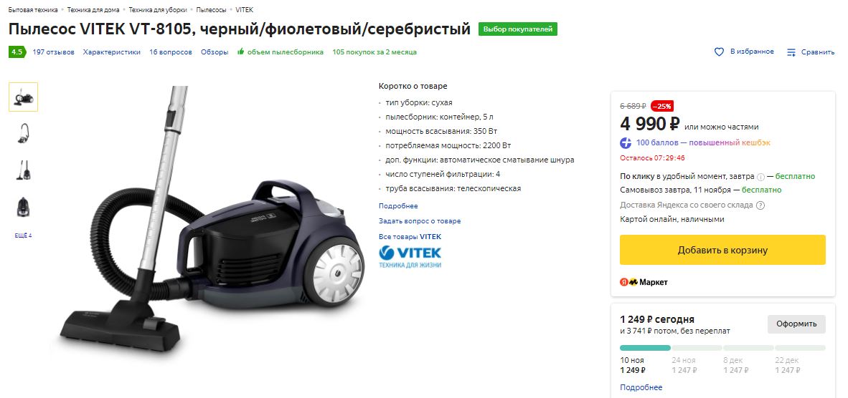Click the cashback plus icon near 100 баллов
The width and height of the screenshot is (848, 398).
tap(626, 143)
